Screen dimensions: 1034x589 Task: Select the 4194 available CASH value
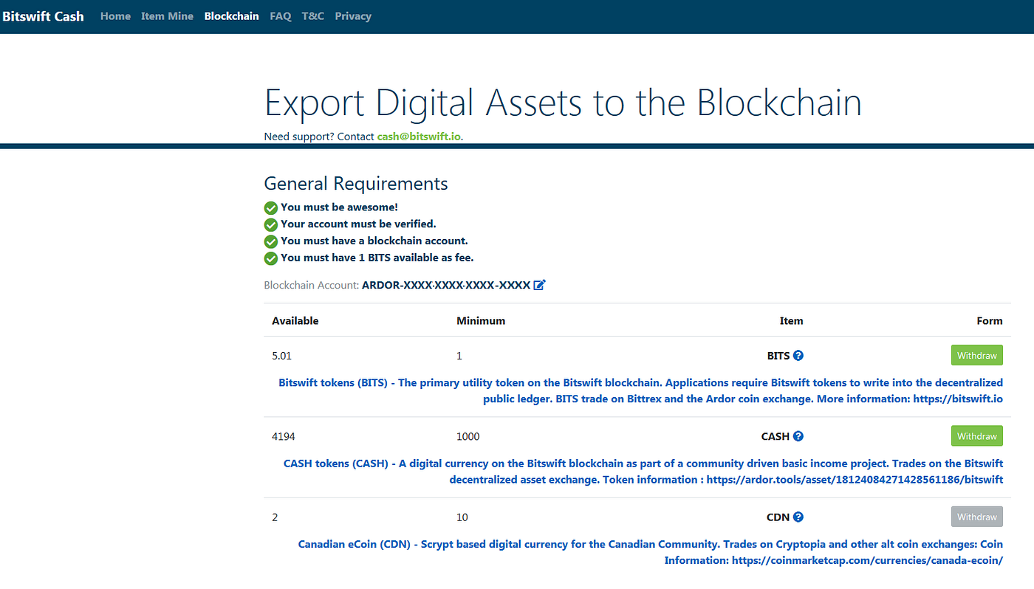(x=283, y=436)
